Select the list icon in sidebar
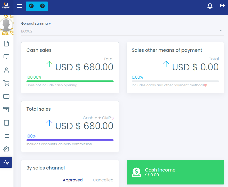 (6, 136)
